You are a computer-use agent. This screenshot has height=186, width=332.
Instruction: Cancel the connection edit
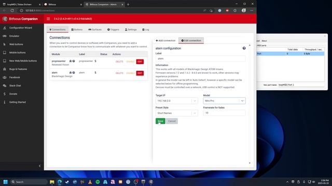[x=172, y=121]
